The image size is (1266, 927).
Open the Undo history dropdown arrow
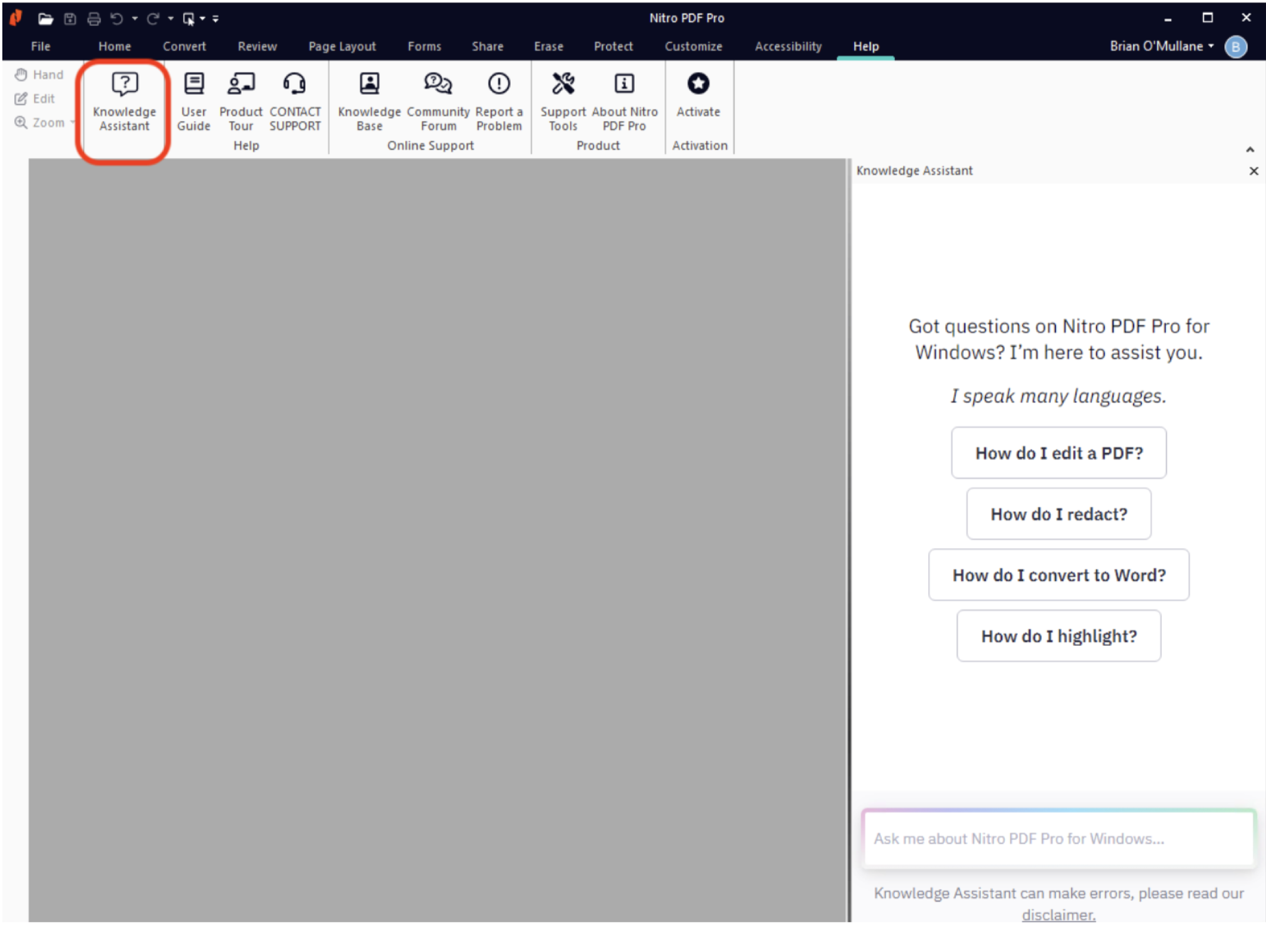(x=135, y=19)
